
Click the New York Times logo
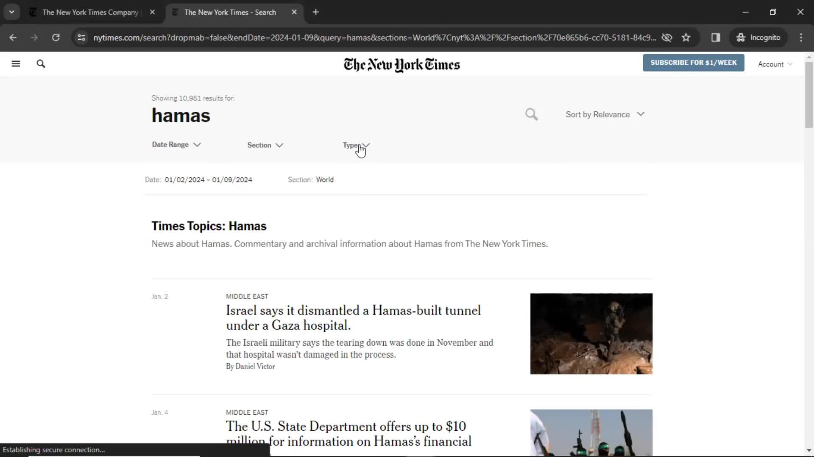401,65
